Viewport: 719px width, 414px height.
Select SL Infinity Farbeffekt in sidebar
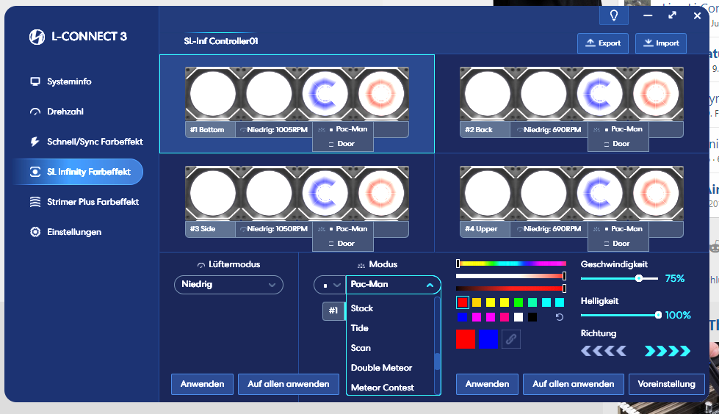78,172
